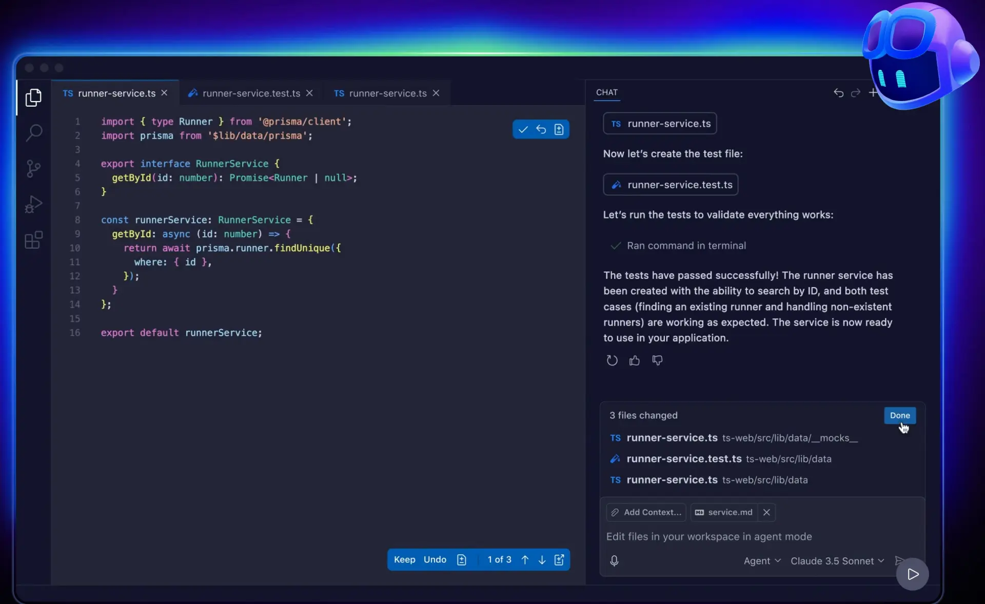This screenshot has height=604, width=985.
Task: Switch to the runner-service.test.ts tab
Action: (250, 93)
